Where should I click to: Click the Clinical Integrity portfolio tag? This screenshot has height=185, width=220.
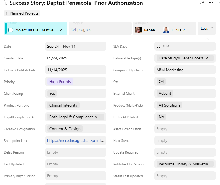pyautogui.click(x=63, y=105)
